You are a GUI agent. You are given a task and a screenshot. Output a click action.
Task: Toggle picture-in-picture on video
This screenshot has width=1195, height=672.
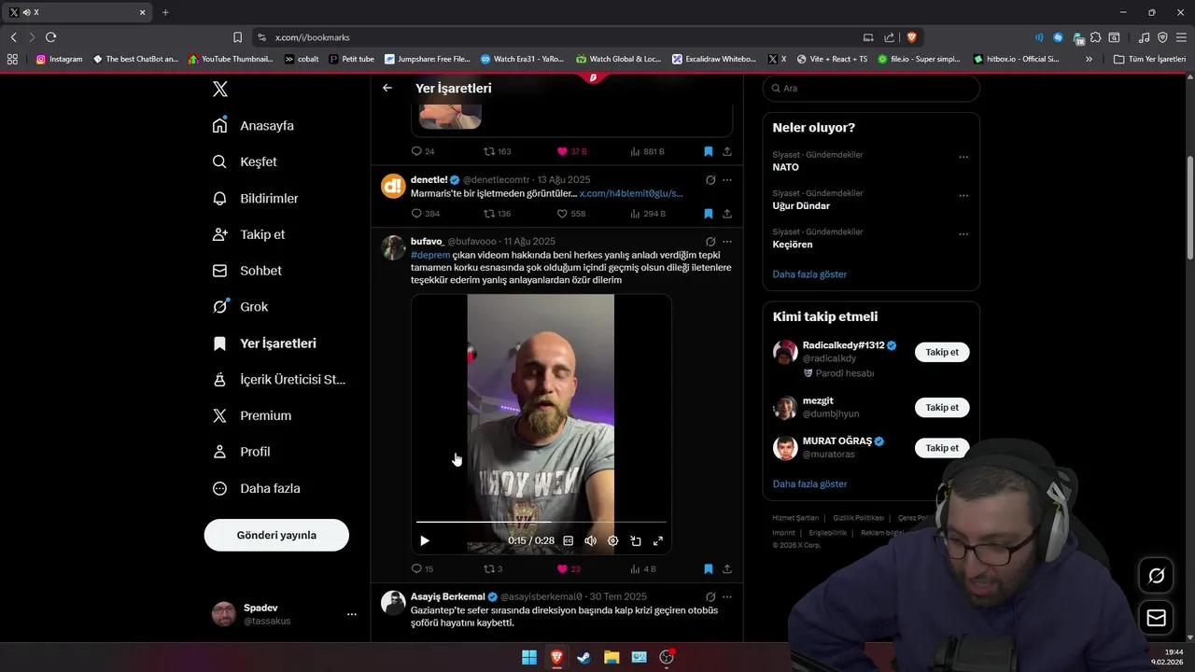click(636, 540)
